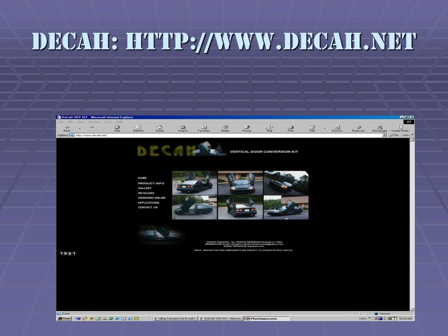Click the Mail toolbar icon

[x=269, y=129]
